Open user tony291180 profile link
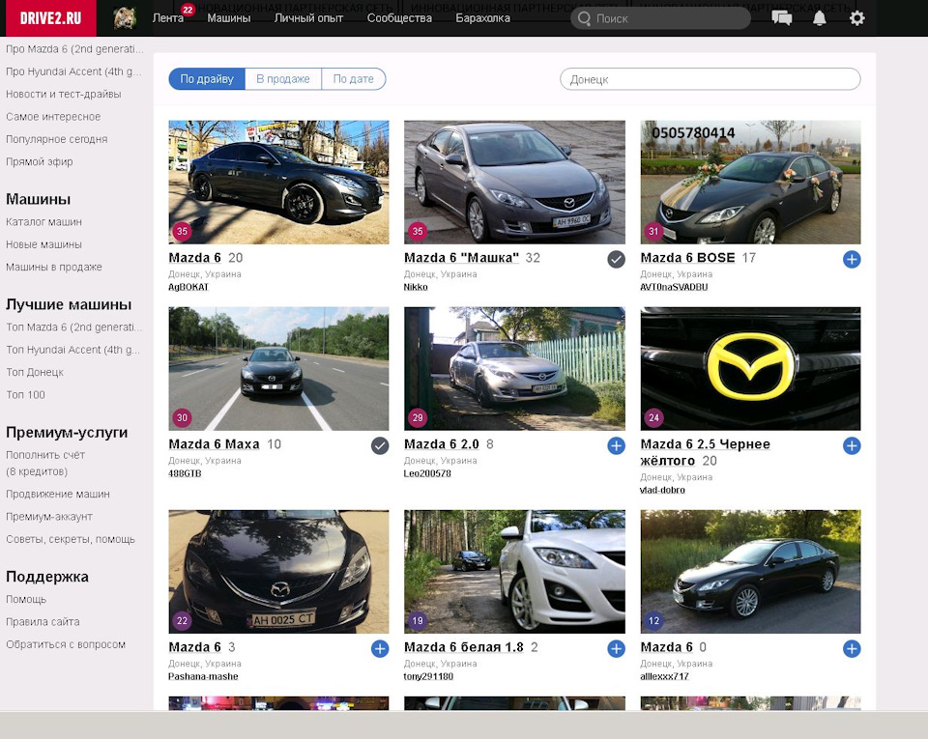Image resolution: width=928 pixels, height=739 pixels. pos(428,676)
